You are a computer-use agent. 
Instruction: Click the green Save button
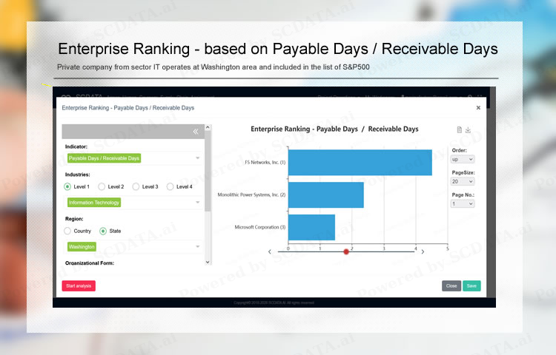[471, 286]
